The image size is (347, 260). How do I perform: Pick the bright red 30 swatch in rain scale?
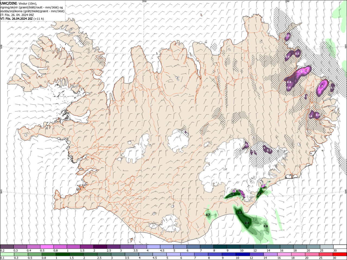[340, 254]
